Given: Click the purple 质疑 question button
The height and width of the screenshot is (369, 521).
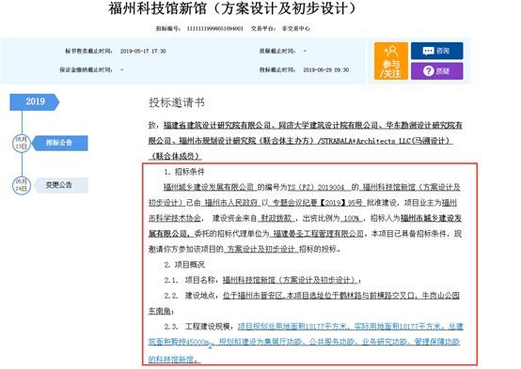Looking at the screenshot, I should point(436,70).
